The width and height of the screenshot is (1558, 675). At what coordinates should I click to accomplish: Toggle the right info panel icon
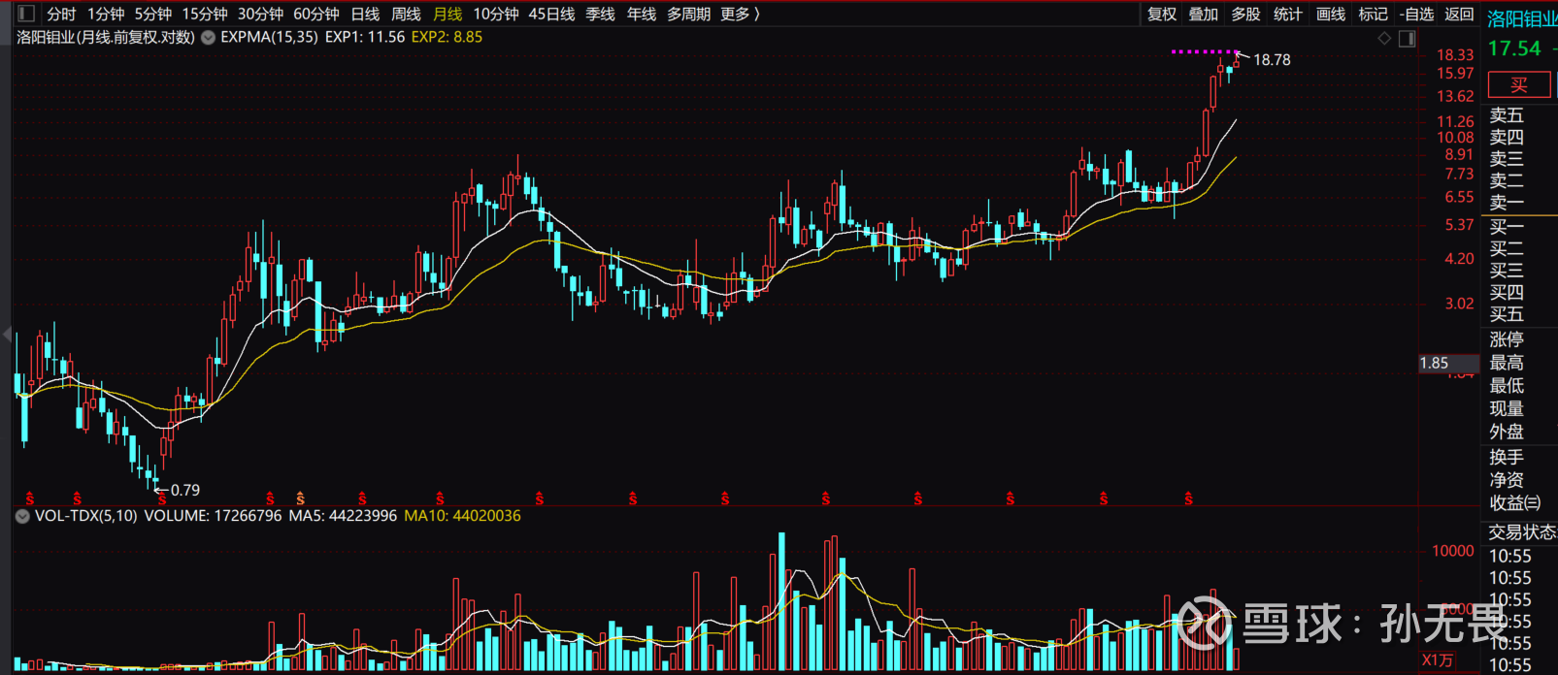1407,38
